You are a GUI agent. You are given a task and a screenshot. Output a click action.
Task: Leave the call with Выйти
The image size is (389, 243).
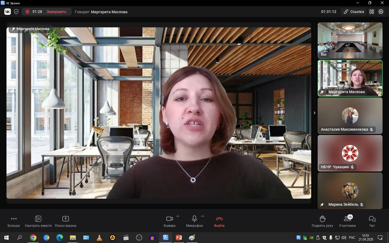(x=219, y=221)
